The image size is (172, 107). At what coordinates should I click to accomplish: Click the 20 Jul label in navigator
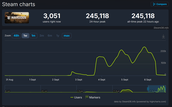(44, 91)
